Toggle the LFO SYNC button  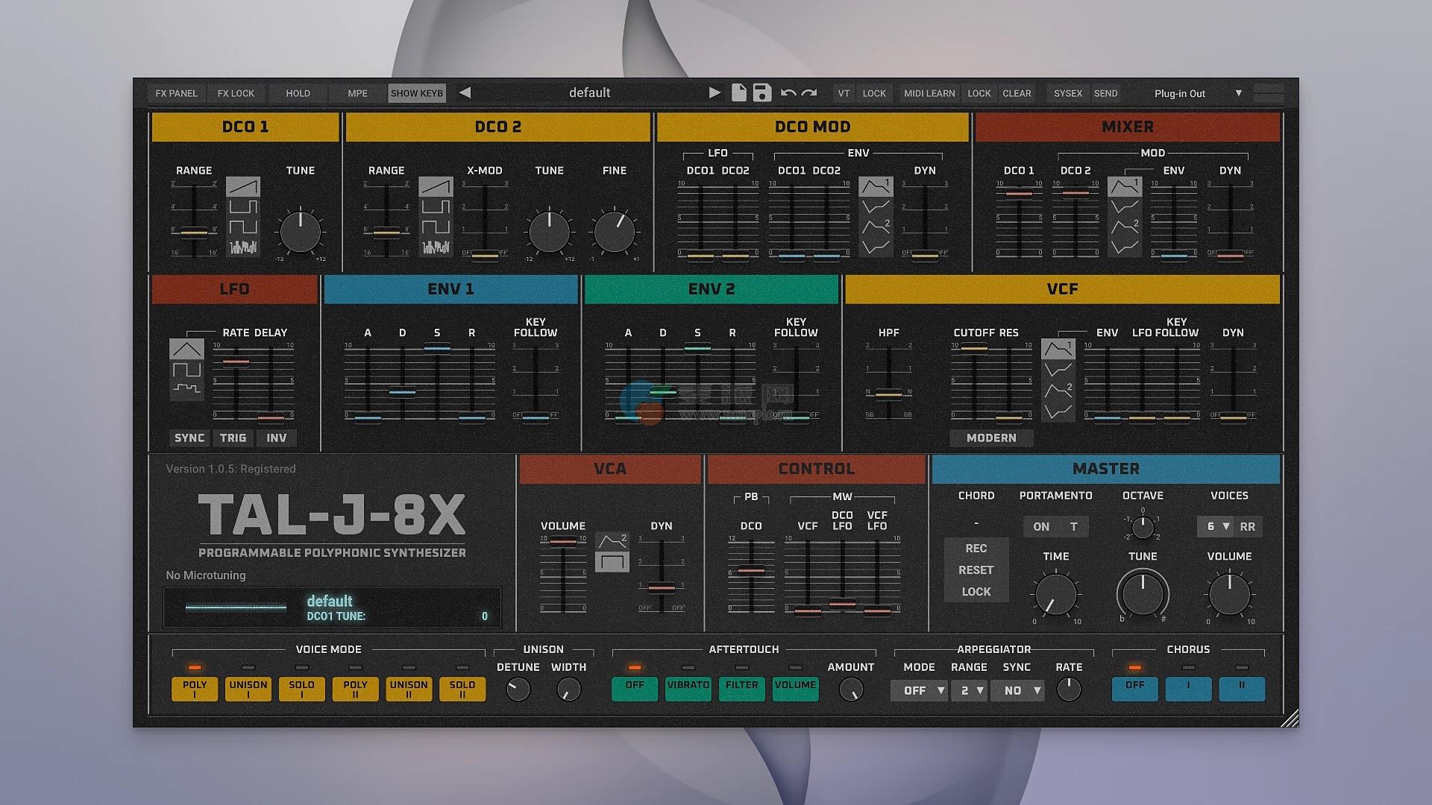pyautogui.click(x=189, y=438)
